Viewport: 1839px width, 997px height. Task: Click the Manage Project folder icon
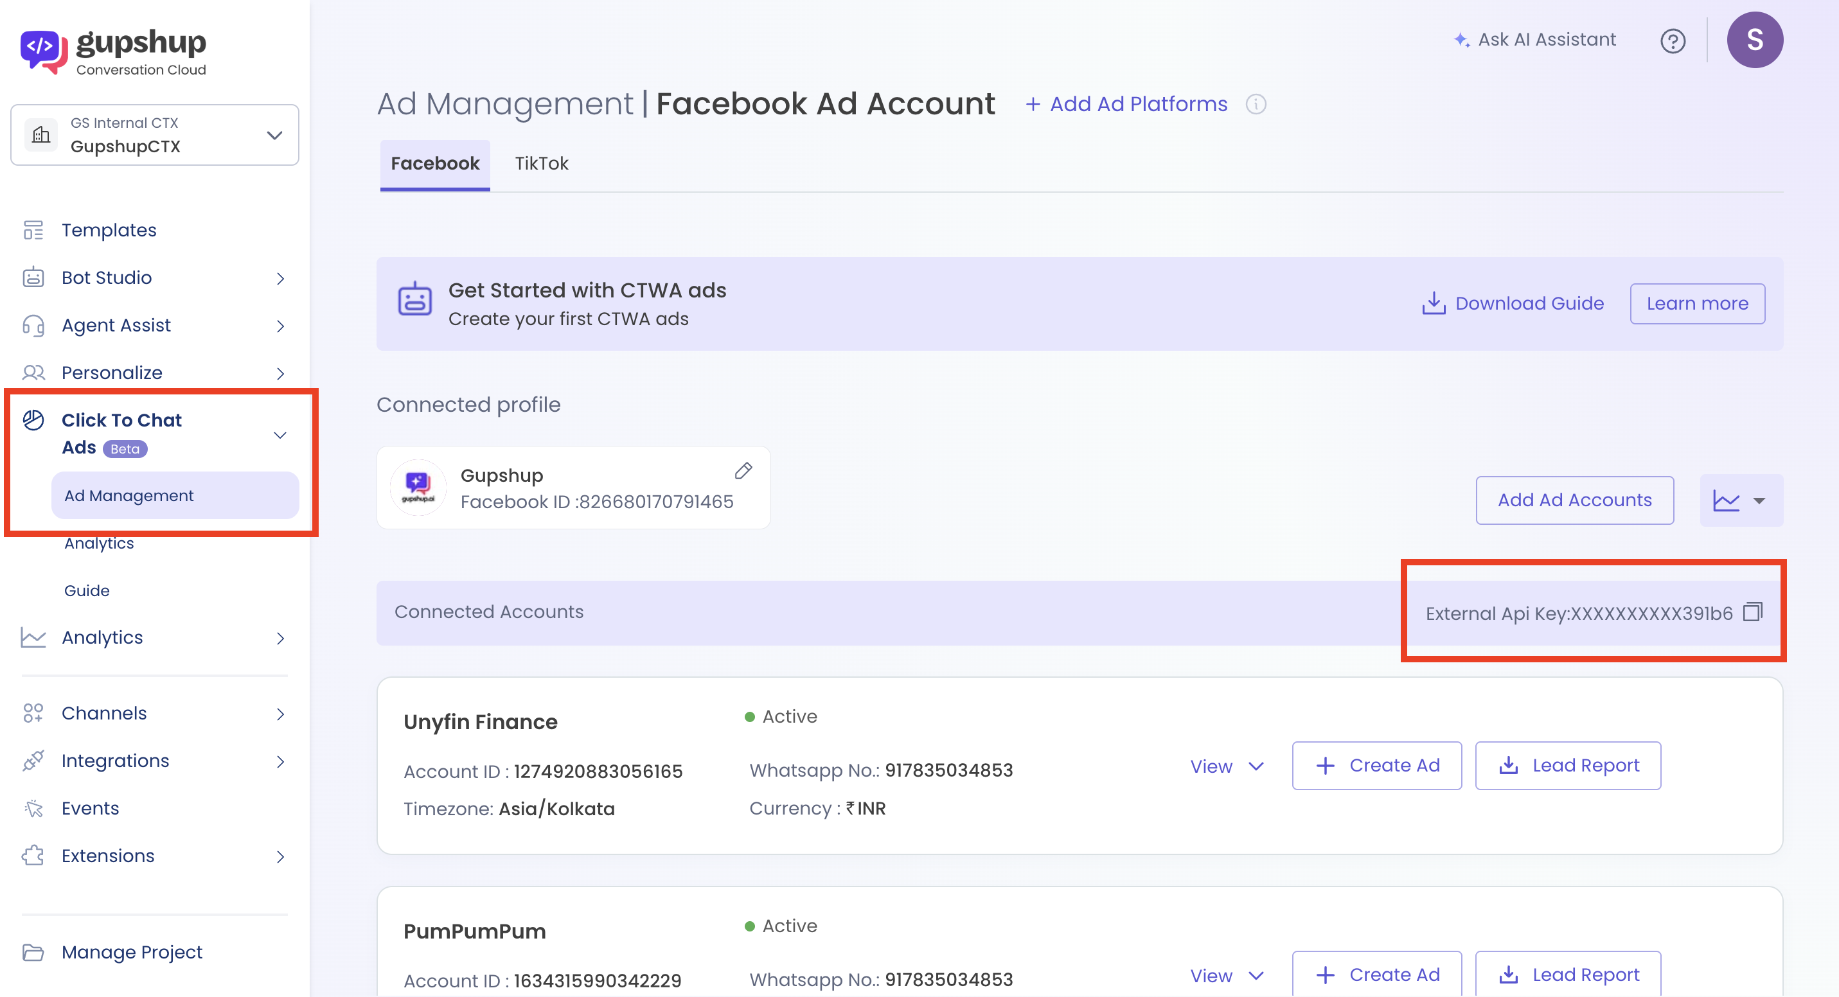coord(33,952)
